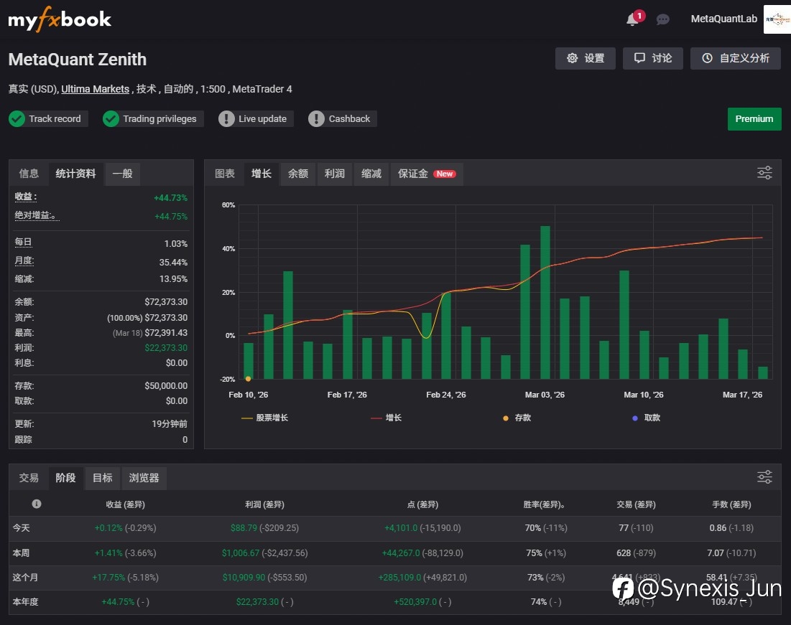The image size is (791, 625).
Task: Open the MetaQuantLab user menu
Action: point(723,19)
